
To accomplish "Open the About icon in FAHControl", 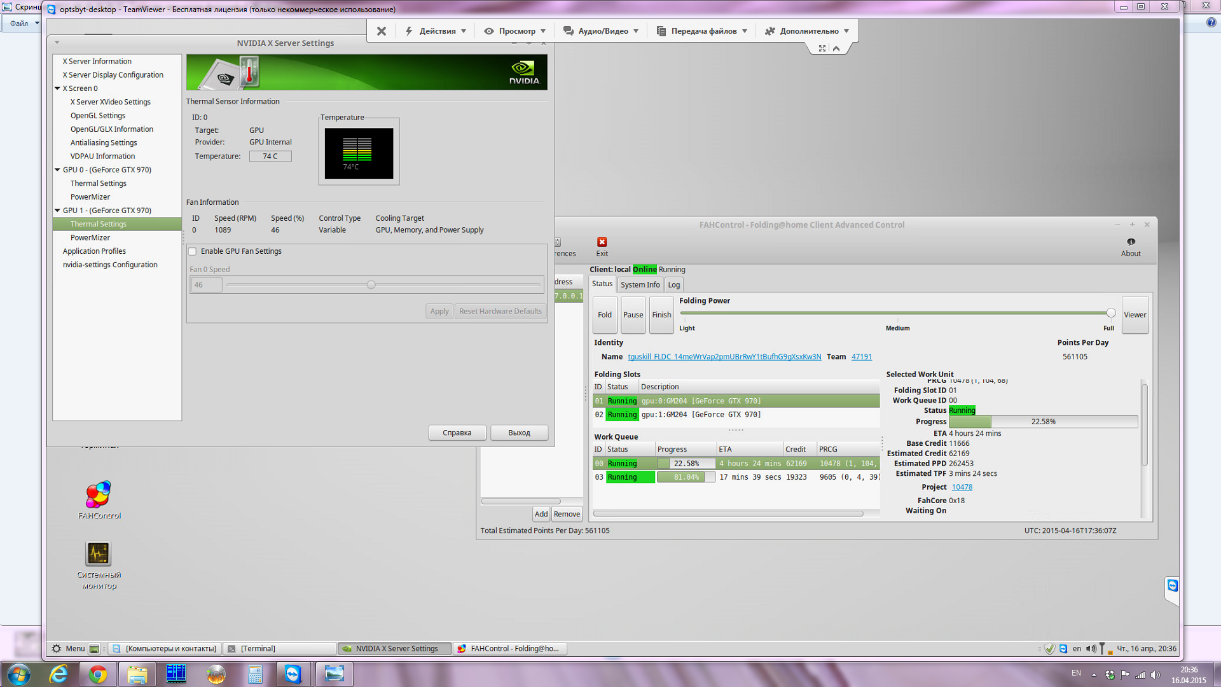I will tap(1130, 242).
